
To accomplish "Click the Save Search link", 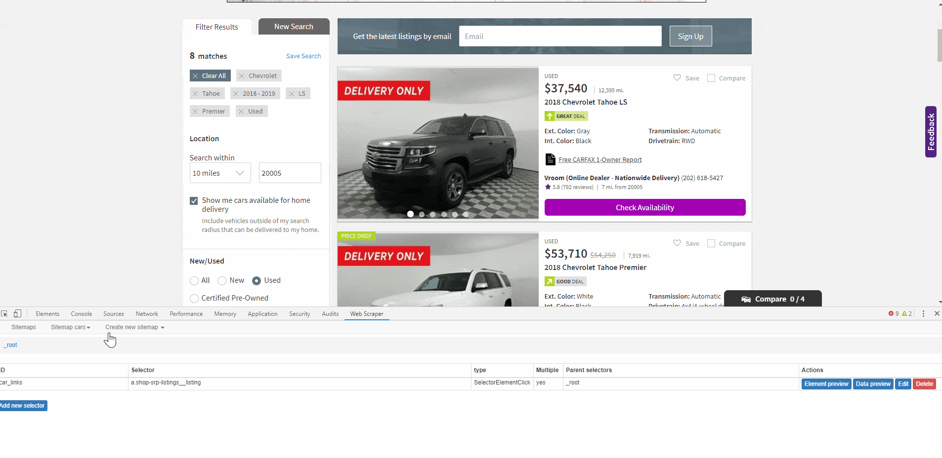I will 303,56.
